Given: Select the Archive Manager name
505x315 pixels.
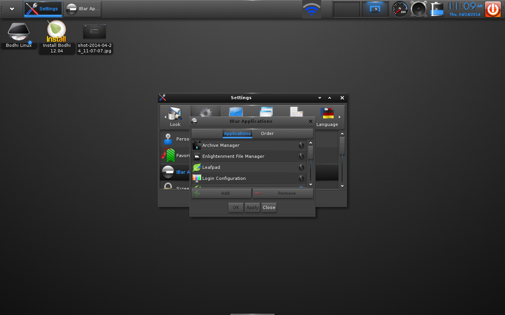Looking at the screenshot, I should [x=221, y=145].
